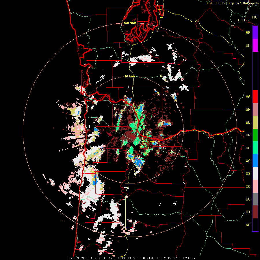Screen dimensions: 260x260
Task: Click the RA light green legend swatch
Action: pos(255,148)
